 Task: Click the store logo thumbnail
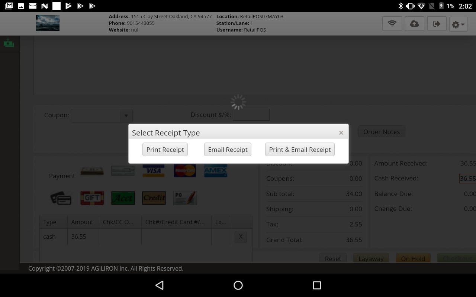(x=48, y=23)
